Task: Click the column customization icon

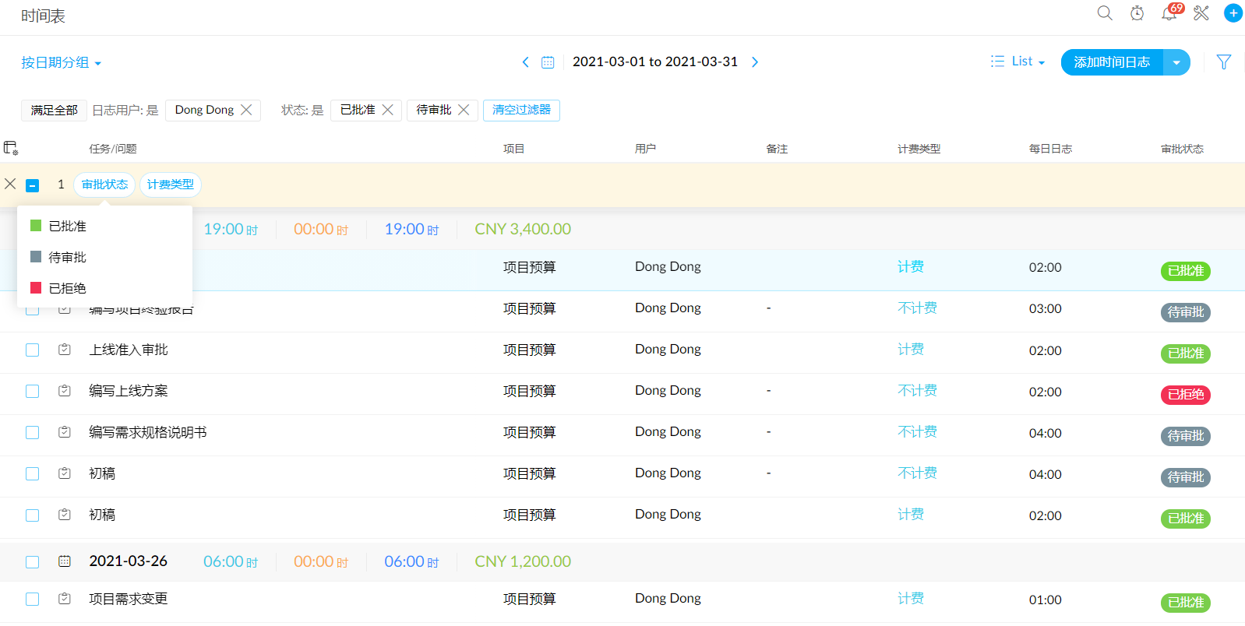Action: (x=11, y=148)
